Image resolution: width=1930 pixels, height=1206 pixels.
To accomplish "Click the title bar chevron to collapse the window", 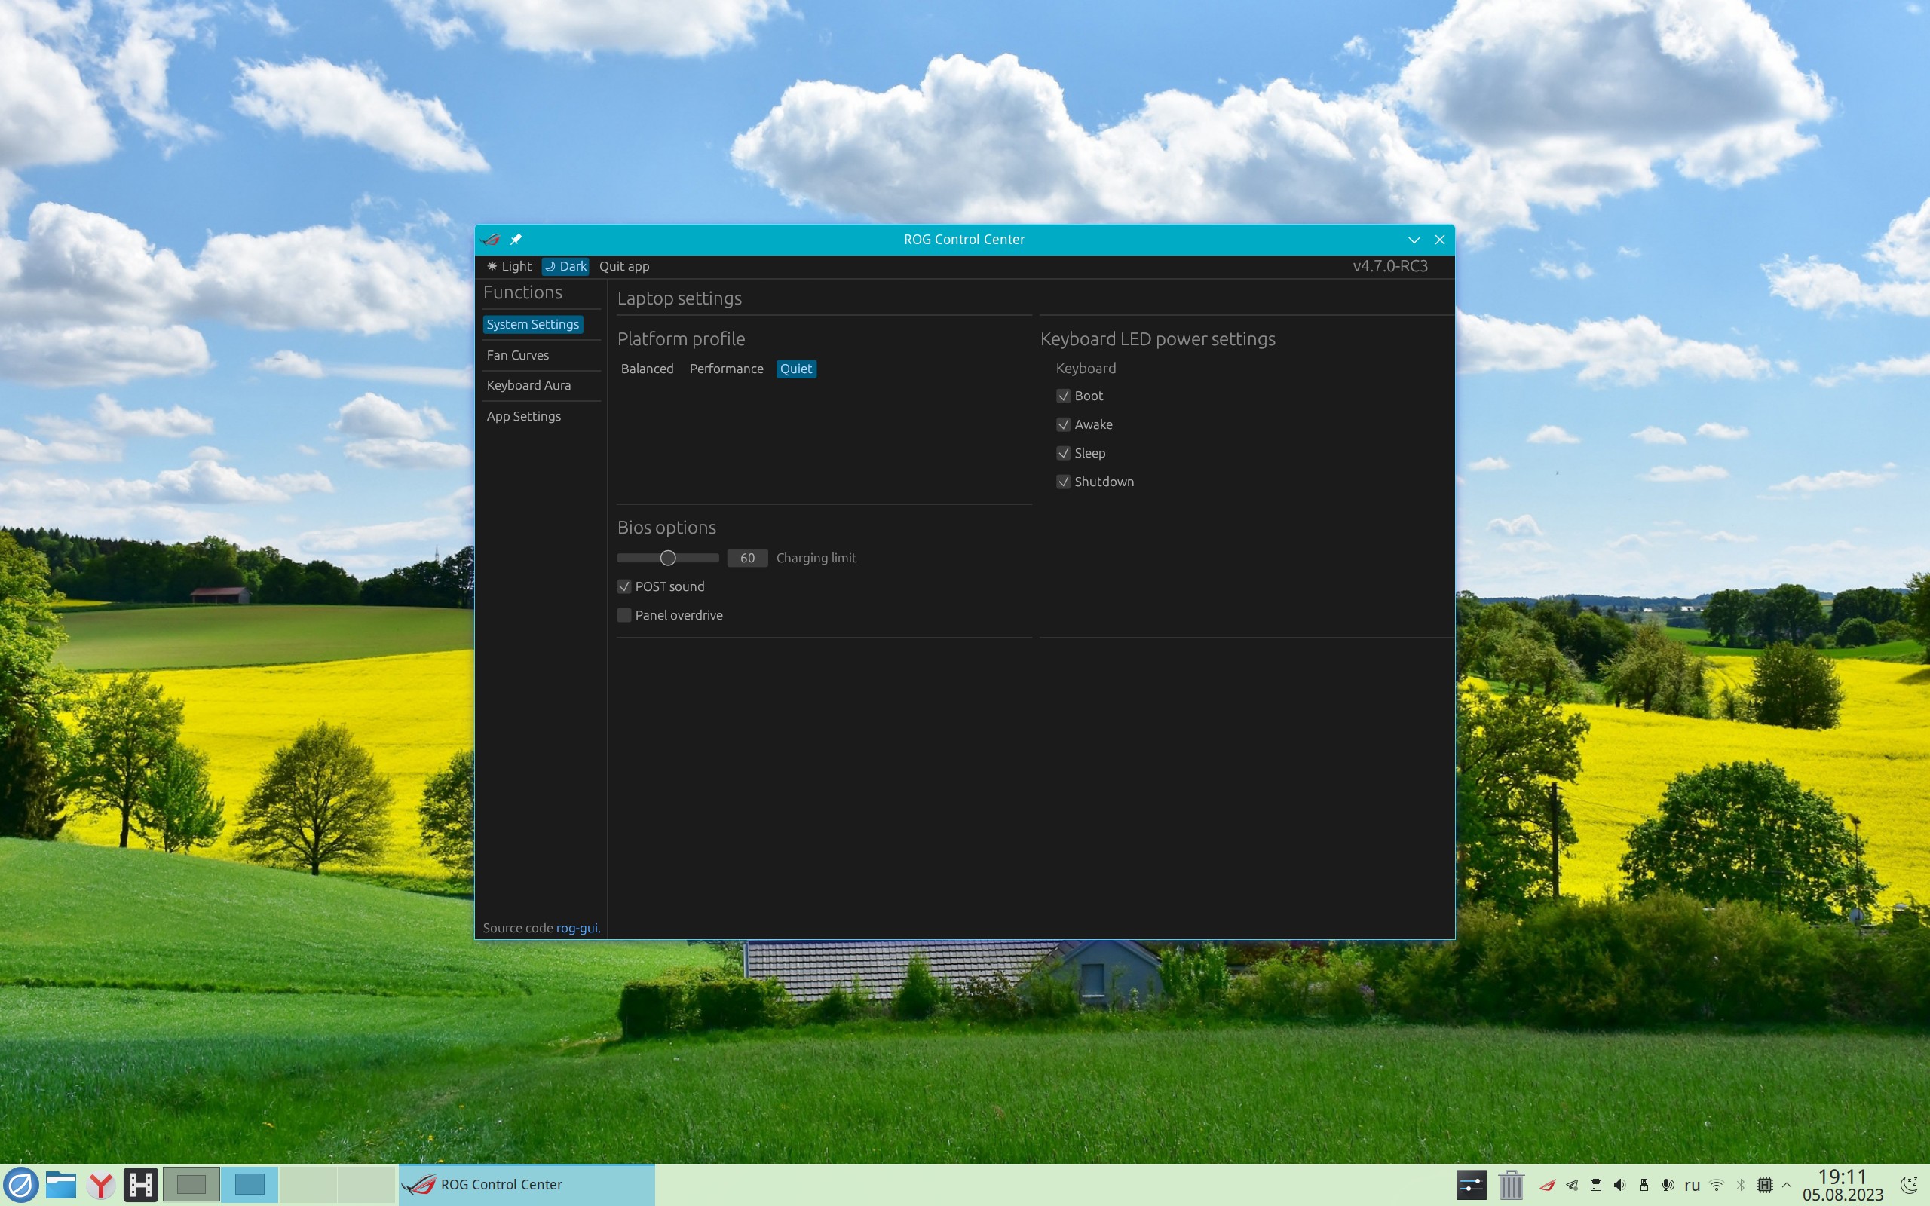I will coord(1414,239).
